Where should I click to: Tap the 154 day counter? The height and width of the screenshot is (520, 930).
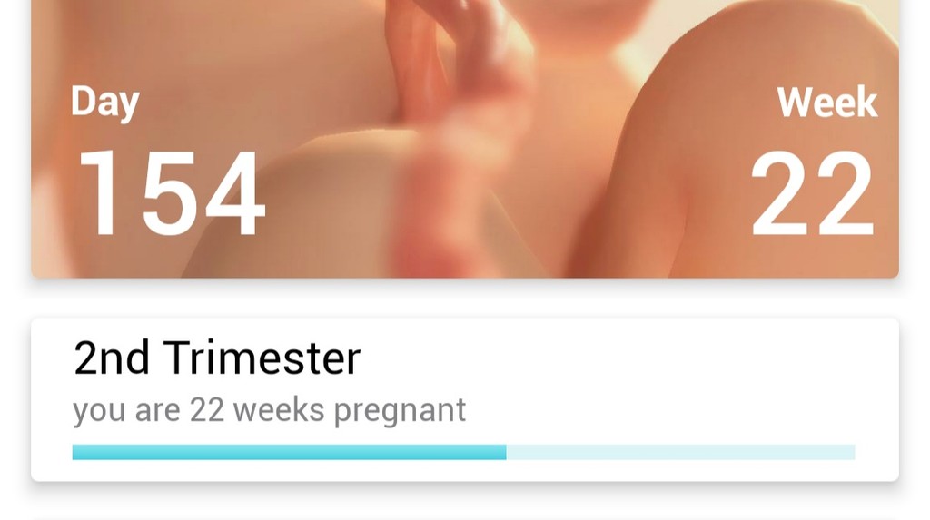point(172,192)
